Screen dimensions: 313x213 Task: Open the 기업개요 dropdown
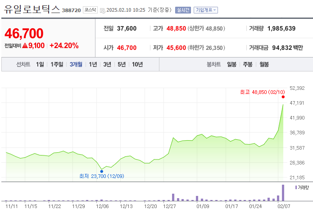point(206,10)
